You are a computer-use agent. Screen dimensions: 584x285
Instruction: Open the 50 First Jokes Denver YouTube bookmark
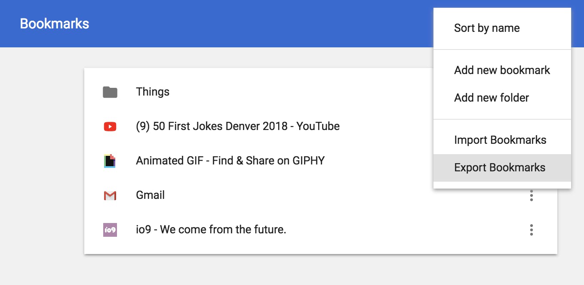(238, 126)
